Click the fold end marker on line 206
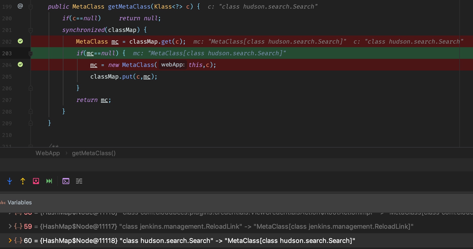 [x=31, y=88]
